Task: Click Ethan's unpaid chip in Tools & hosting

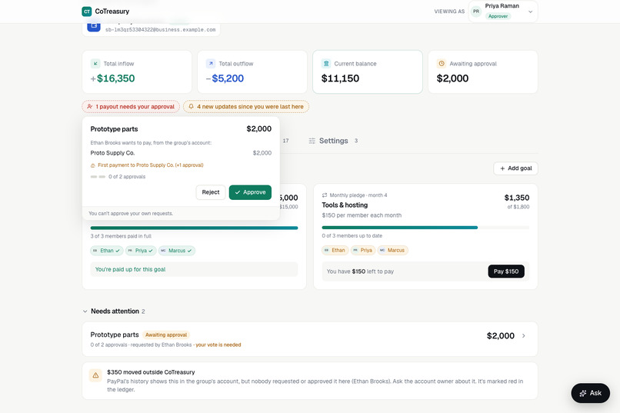Action: 335,250
